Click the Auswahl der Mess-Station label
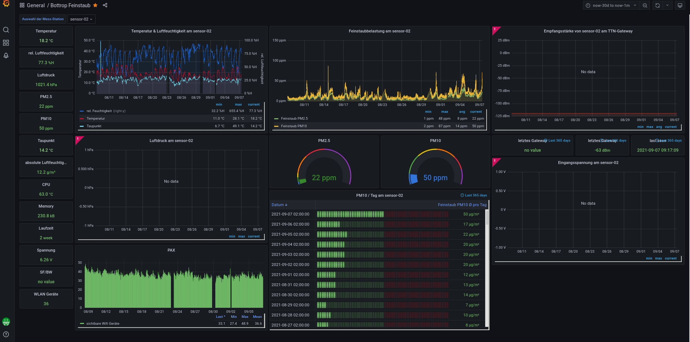This screenshot has height=342, width=690. pyautogui.click(x=43, y=19)
